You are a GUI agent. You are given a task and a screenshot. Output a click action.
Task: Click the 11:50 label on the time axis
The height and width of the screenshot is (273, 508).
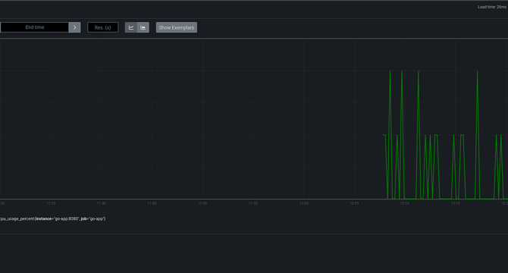202,203
